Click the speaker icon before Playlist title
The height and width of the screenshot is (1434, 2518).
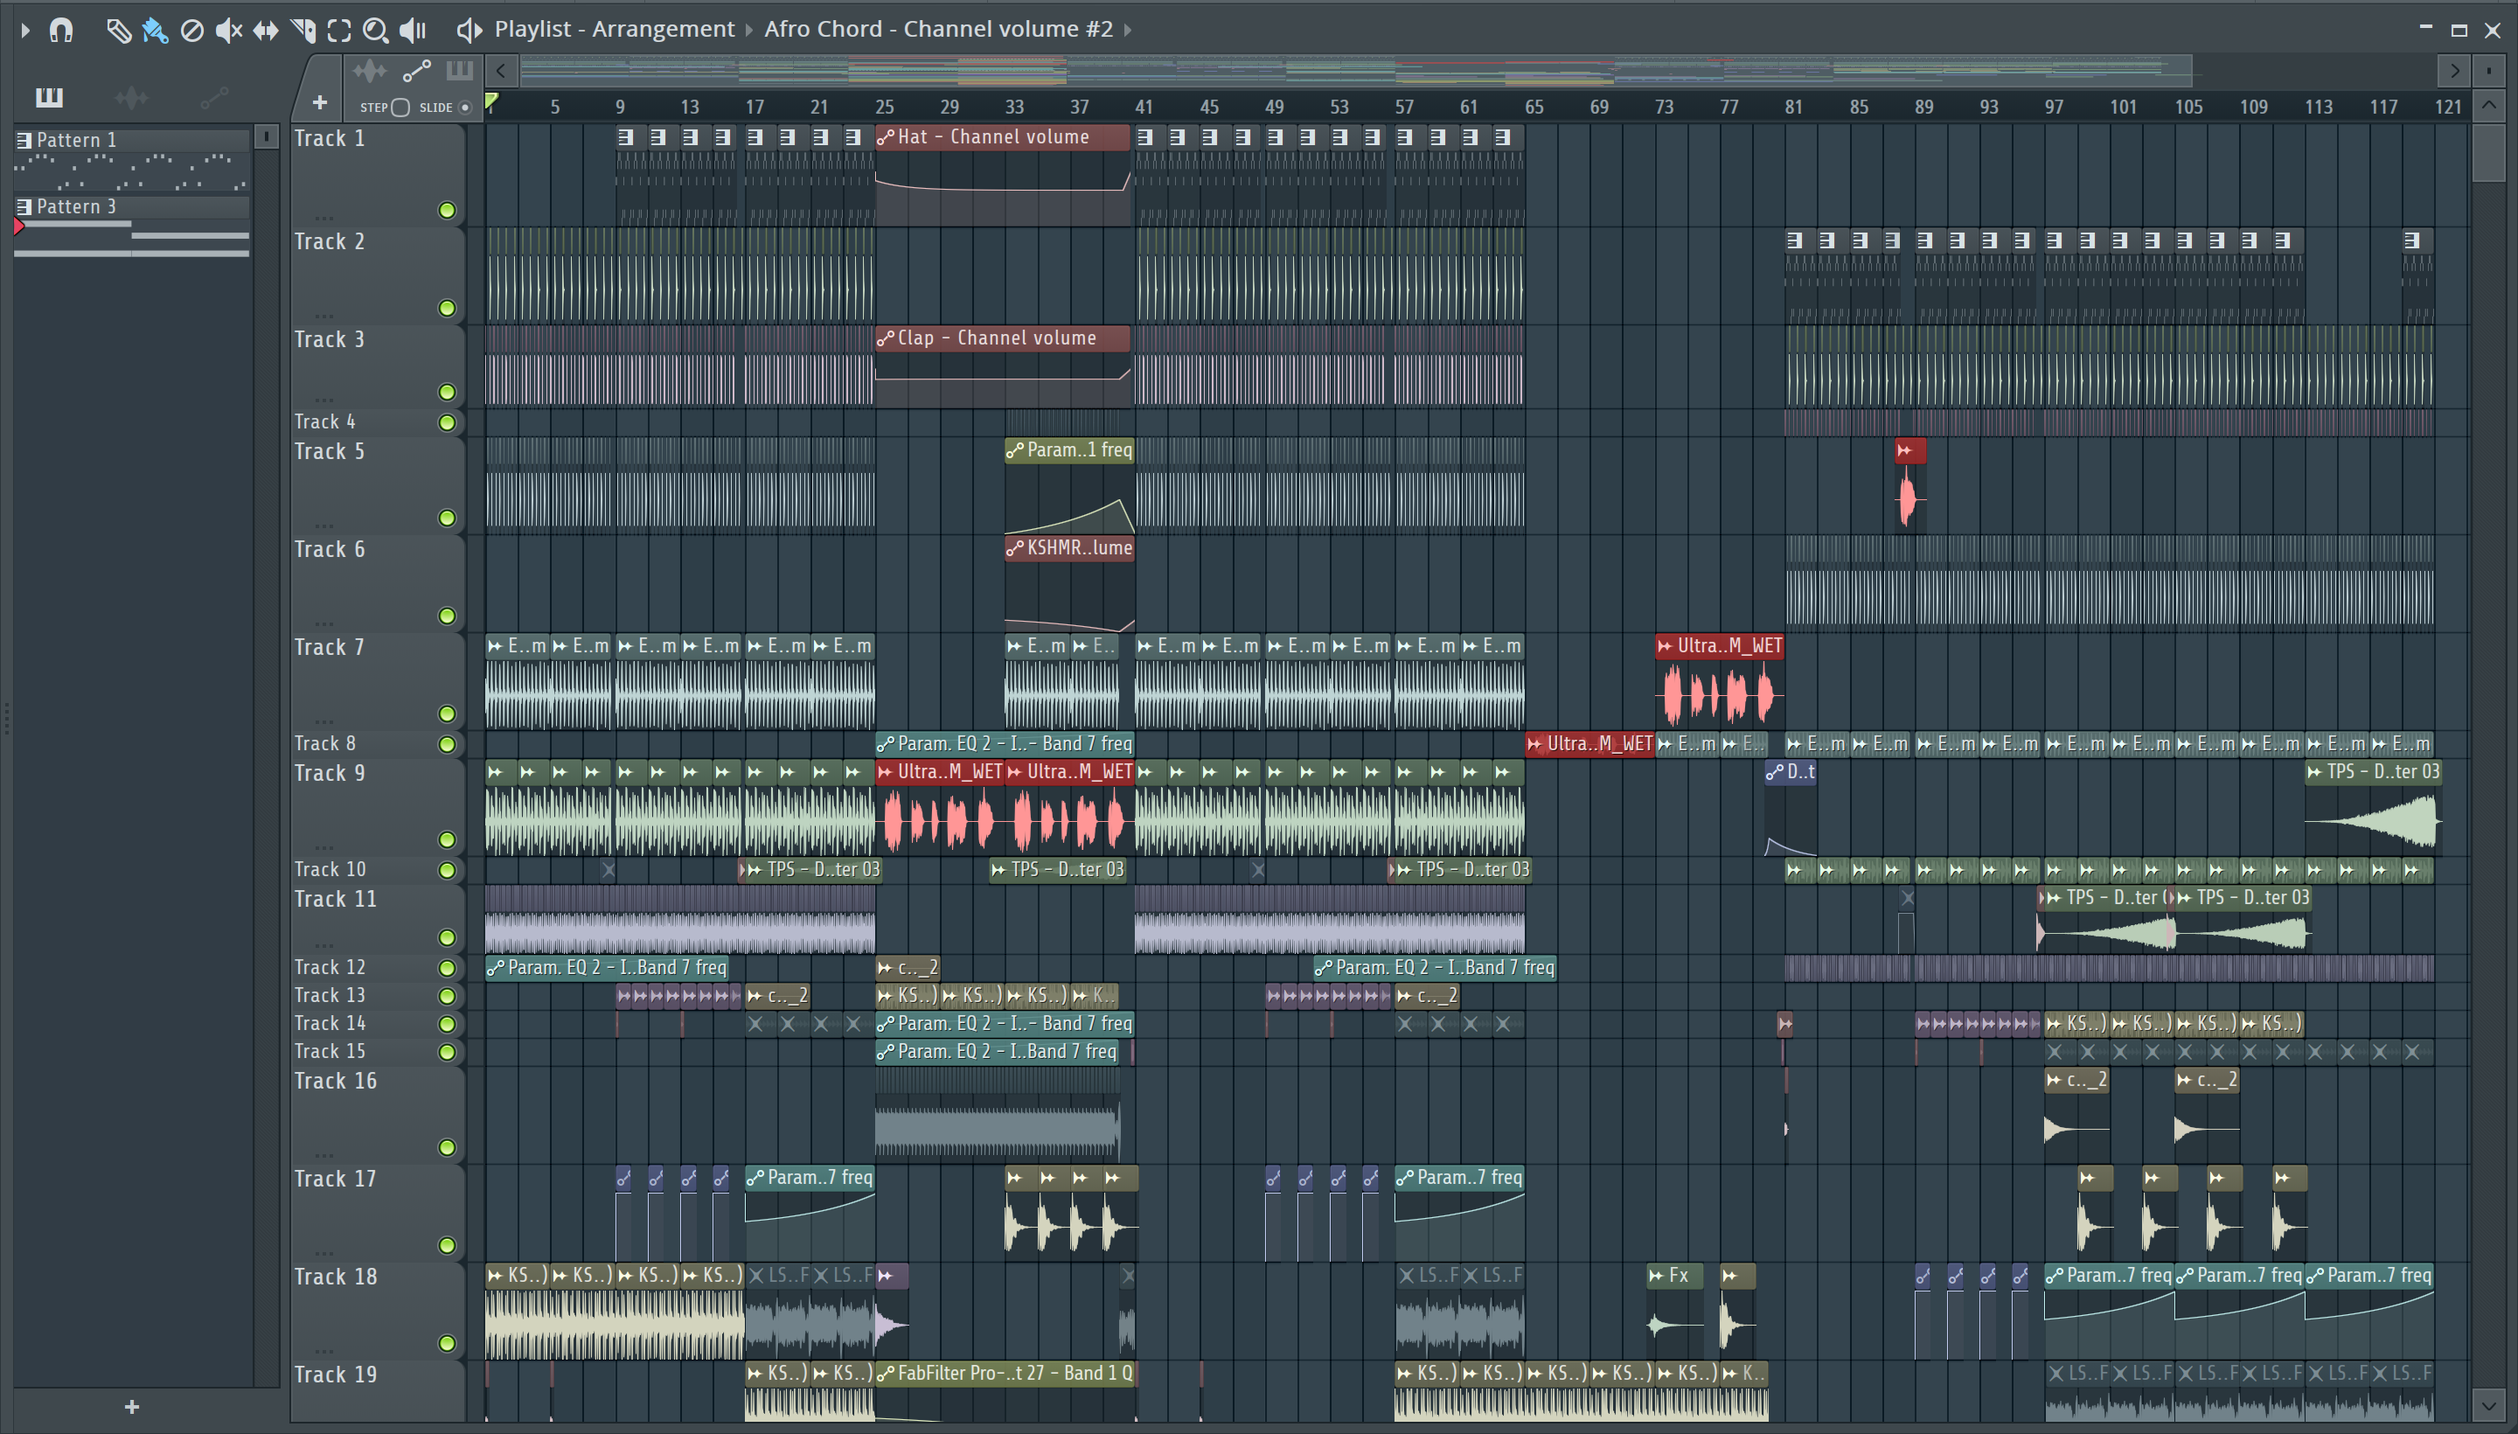pyautogui.click(x=470, y=31)
